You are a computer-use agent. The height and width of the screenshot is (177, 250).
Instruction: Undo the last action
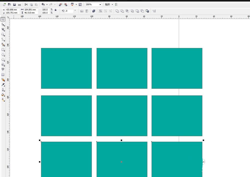click(43, 4)
